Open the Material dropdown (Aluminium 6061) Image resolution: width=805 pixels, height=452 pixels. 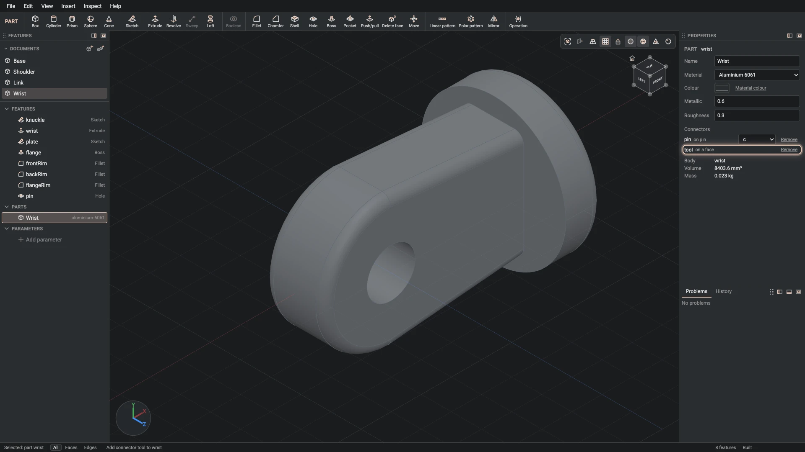click(x=757, y=75)
